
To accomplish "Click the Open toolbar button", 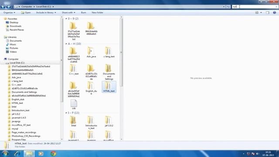I will point(26,13).
